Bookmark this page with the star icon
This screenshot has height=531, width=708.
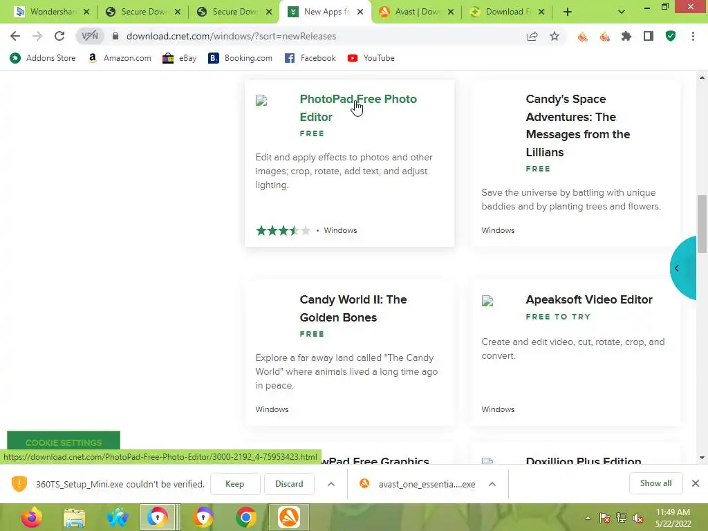[x=555, y=36]
